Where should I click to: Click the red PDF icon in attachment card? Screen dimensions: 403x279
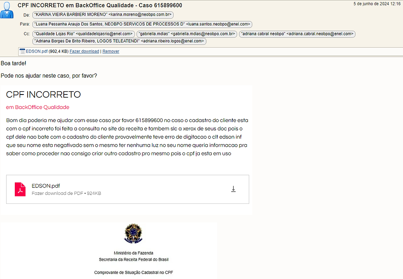coord(20,189)
